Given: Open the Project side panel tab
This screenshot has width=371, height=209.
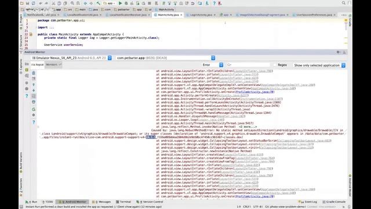Looking at the screenshot, I should point(21,22).
